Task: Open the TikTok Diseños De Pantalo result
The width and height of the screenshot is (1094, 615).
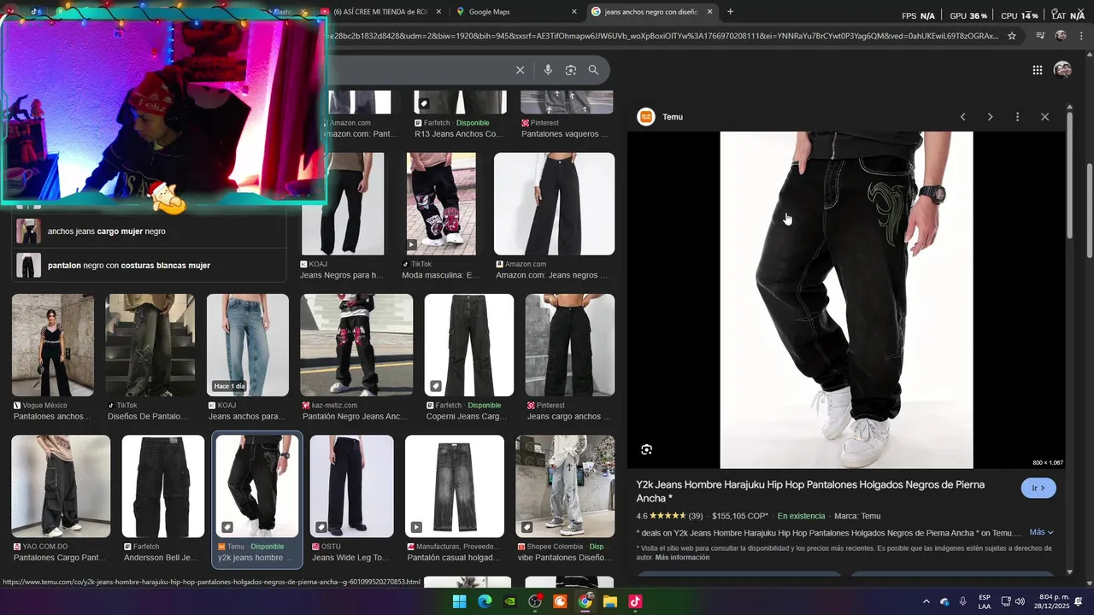Action: point(150,358)
